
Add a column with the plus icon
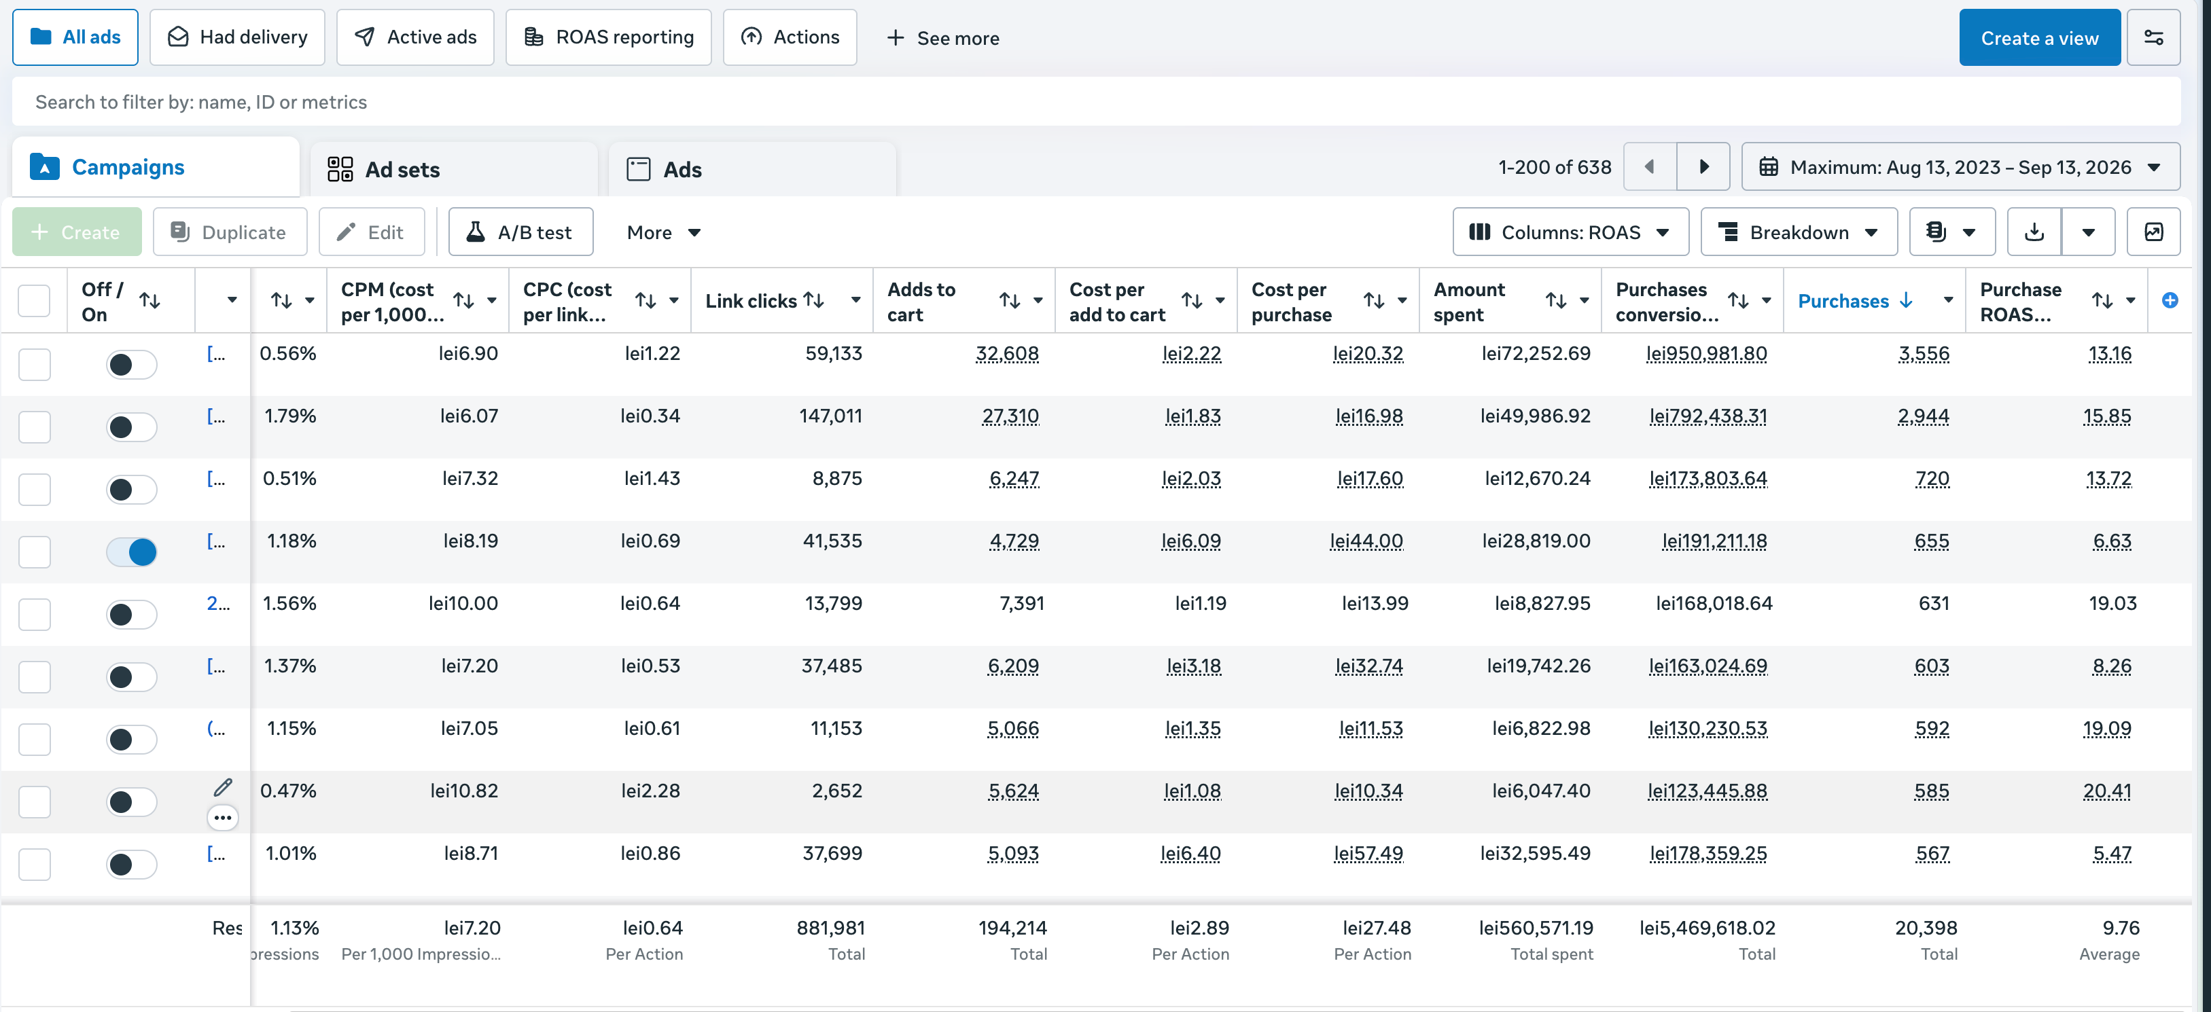pos(2169,300)
